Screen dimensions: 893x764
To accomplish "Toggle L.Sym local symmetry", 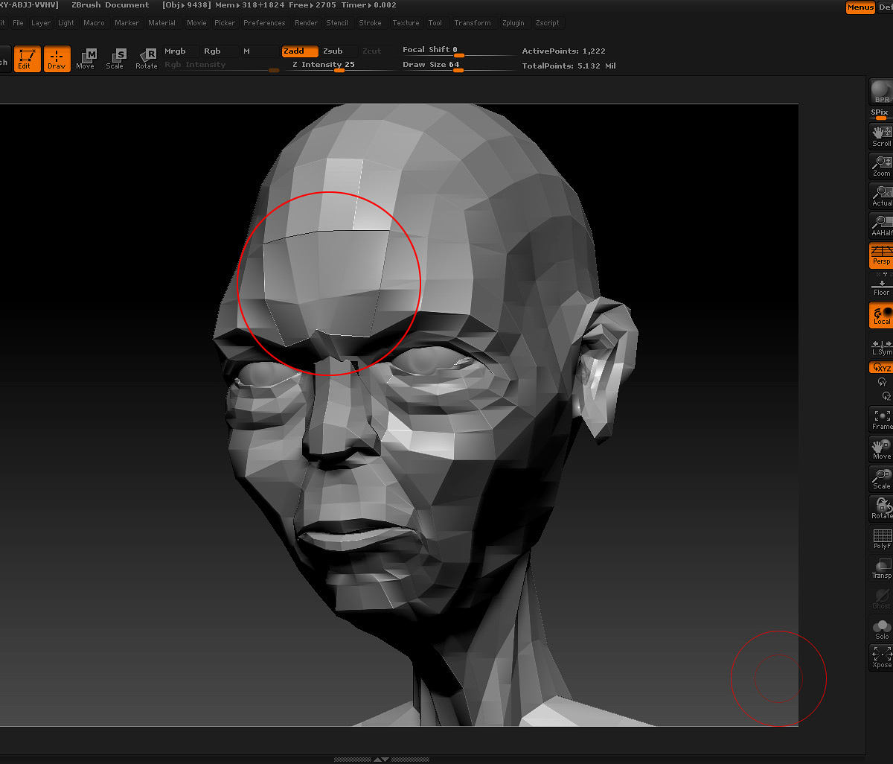I will 882,346.
